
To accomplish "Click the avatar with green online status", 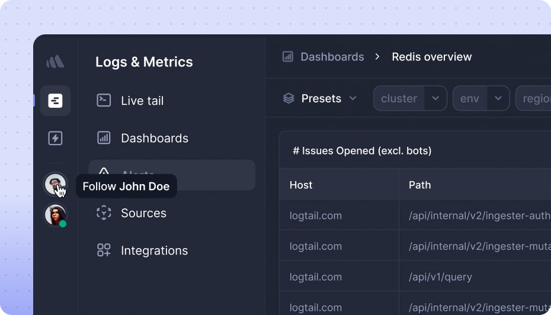I will 55,214.
